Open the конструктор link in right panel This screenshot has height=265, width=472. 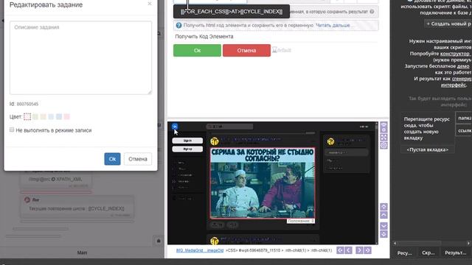pos(455,54)
